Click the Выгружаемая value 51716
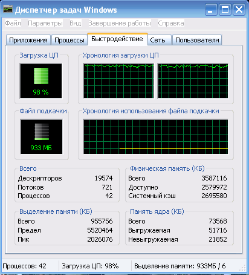The width and height of the screenshot is (249, 275). click(218, 230)
